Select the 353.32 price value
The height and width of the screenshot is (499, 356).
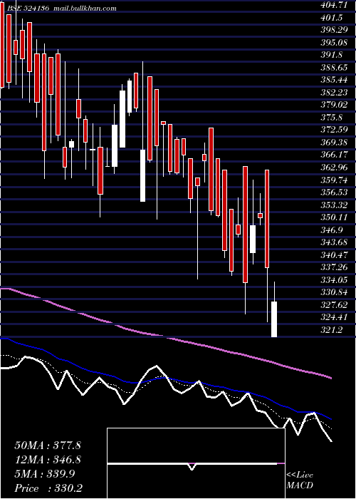click(x=334, y=205)
